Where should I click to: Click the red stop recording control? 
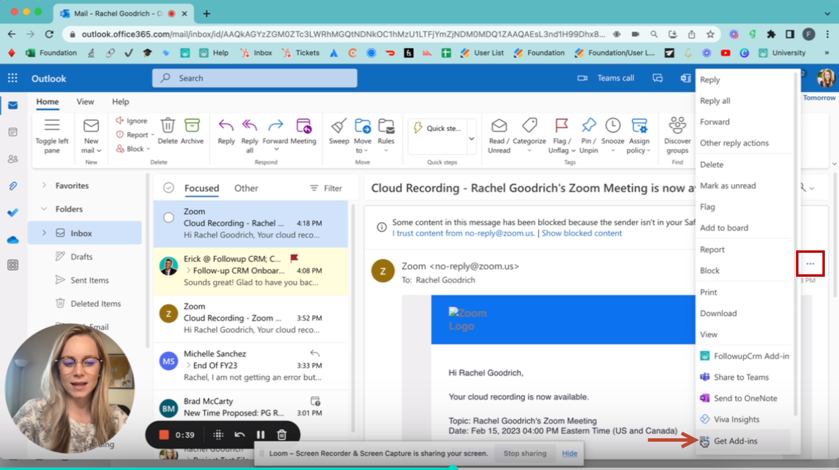[x=164, y=434]
